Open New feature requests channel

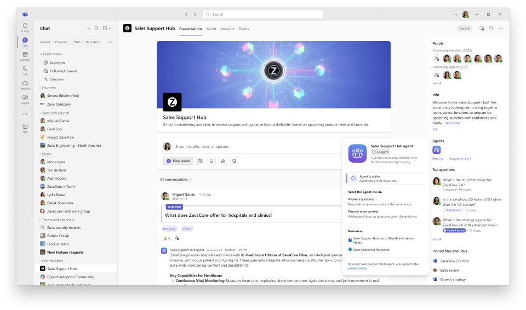[76, 252]
